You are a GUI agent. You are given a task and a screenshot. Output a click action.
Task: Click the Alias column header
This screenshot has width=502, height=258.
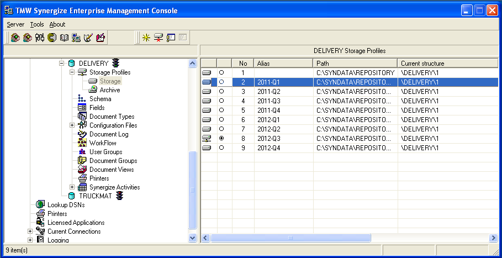coord(283,64)
